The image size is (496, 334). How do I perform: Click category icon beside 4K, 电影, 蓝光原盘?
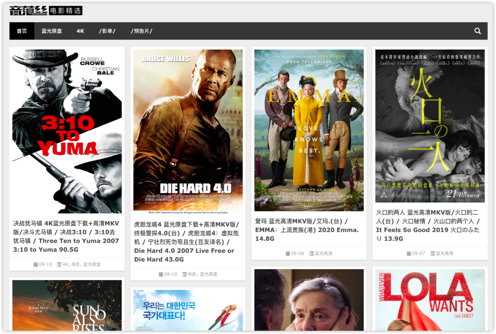pos(59,264)
